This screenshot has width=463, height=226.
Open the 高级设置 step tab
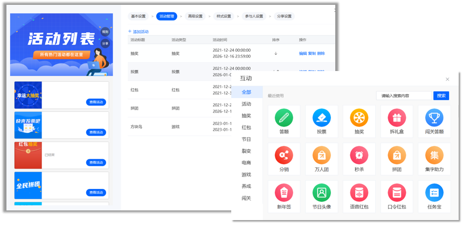tap(195, 17)
